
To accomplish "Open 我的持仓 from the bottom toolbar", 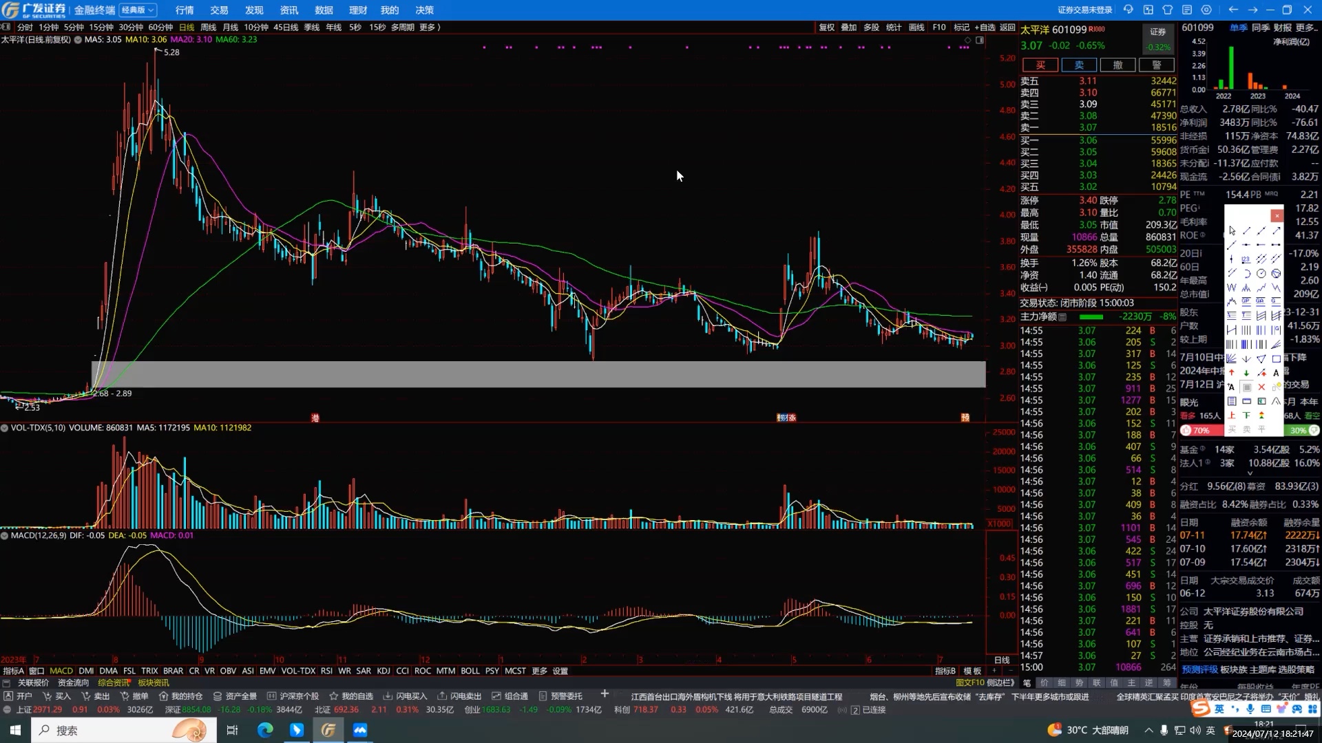I will tap(181, 696).
